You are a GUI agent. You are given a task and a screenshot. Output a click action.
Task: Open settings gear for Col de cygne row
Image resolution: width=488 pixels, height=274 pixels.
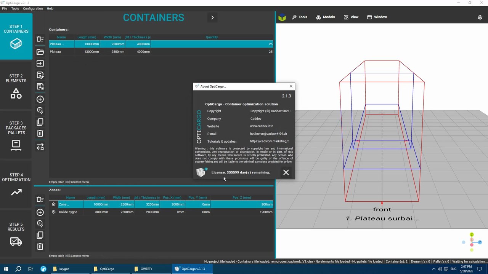point(54,212)
